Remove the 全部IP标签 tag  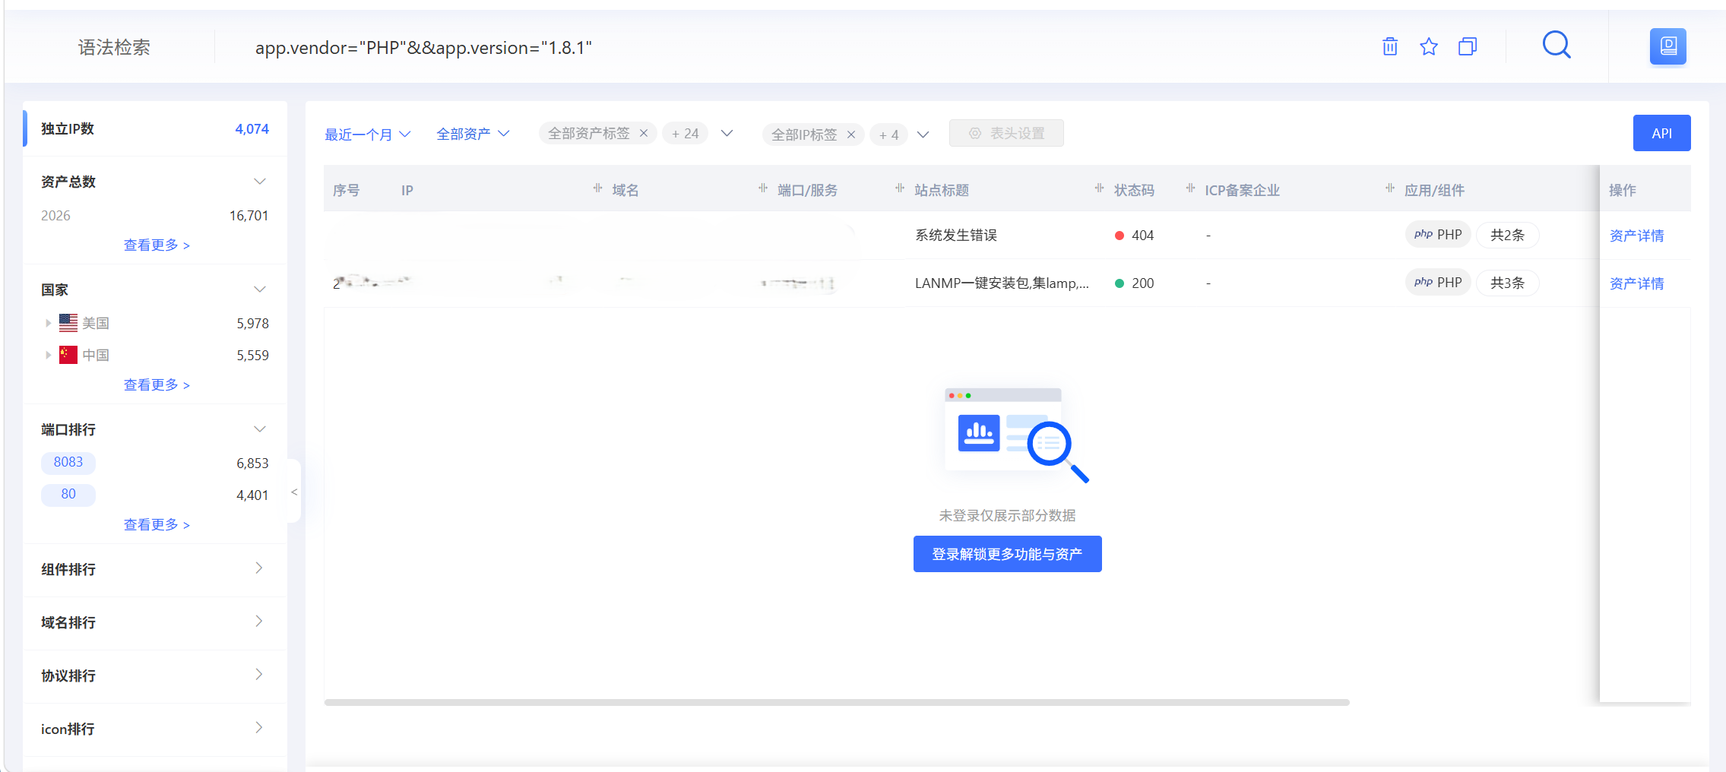point(851,134)
